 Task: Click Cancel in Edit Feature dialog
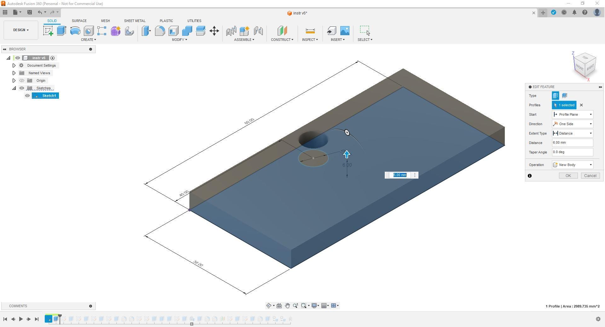tap(590, 176)
